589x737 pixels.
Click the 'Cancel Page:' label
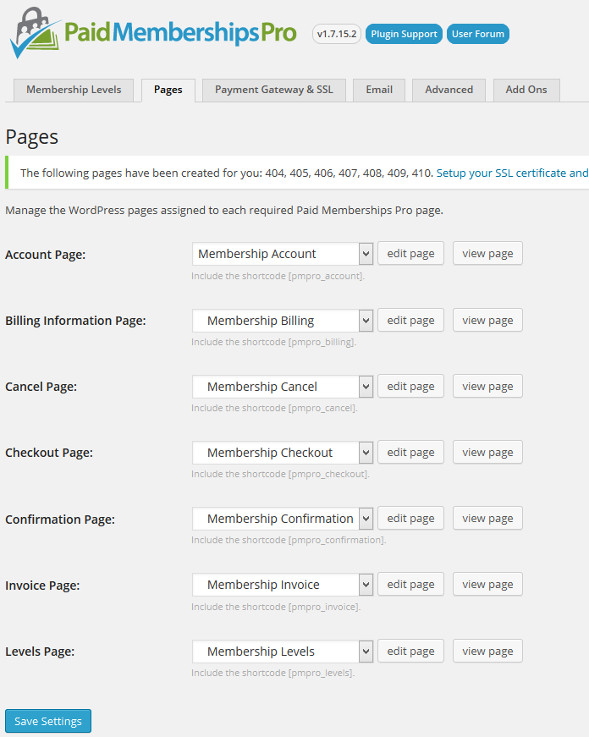click(x=41, y=387)
